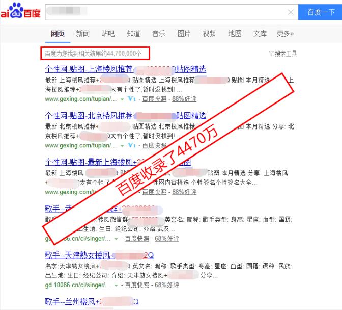
Task: Focus the Baidu search input field
Action: pos(163,12)
